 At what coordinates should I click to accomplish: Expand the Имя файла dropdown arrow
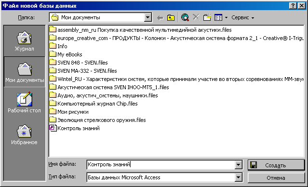238,165
